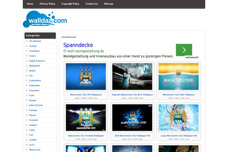The width and height of the screenshot is (228, 152).
Task: Go to Copyright Policy page
Action: 70,4
